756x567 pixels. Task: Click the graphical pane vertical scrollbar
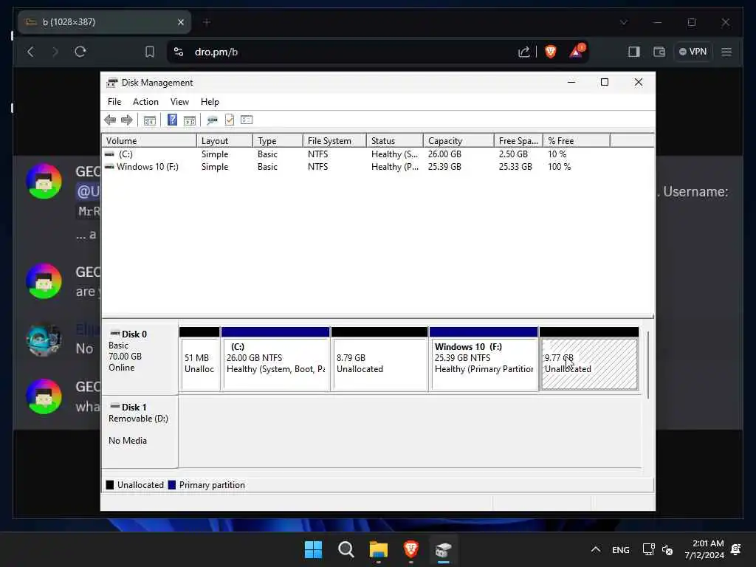pyautogui.click(x=648, y=365)
